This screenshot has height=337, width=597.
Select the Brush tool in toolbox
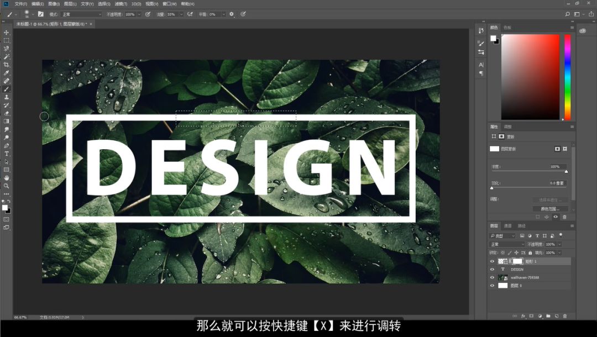(x=7, y=89)
